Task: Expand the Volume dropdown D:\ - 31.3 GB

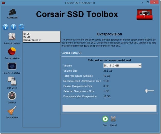Action: pos(122,65)
